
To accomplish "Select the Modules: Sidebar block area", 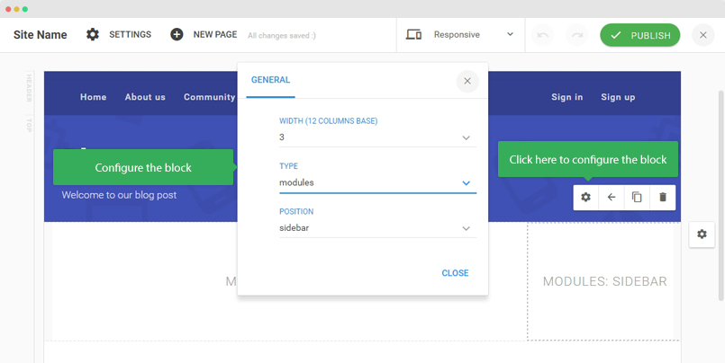I will click(604, 281).
